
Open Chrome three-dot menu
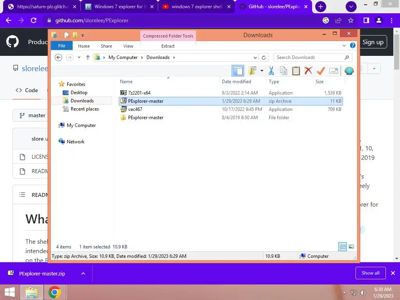coord(391,20)
